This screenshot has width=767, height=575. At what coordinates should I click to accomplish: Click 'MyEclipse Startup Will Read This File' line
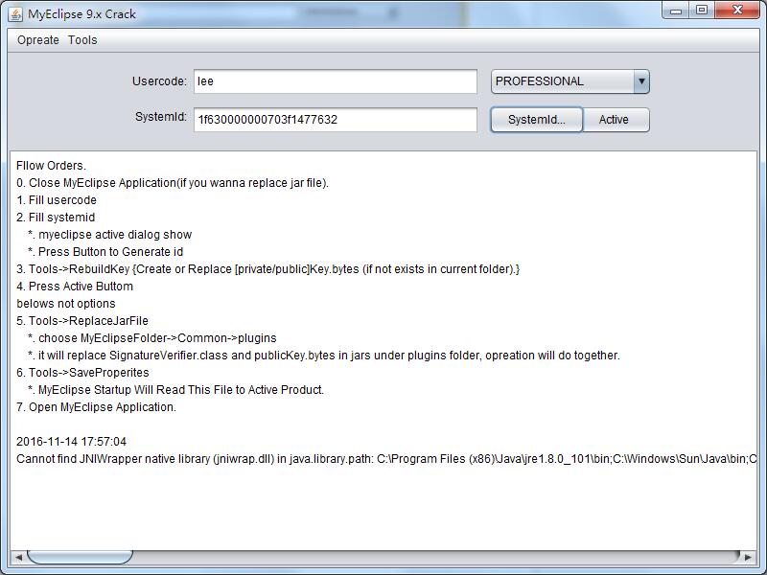(175, 390)
